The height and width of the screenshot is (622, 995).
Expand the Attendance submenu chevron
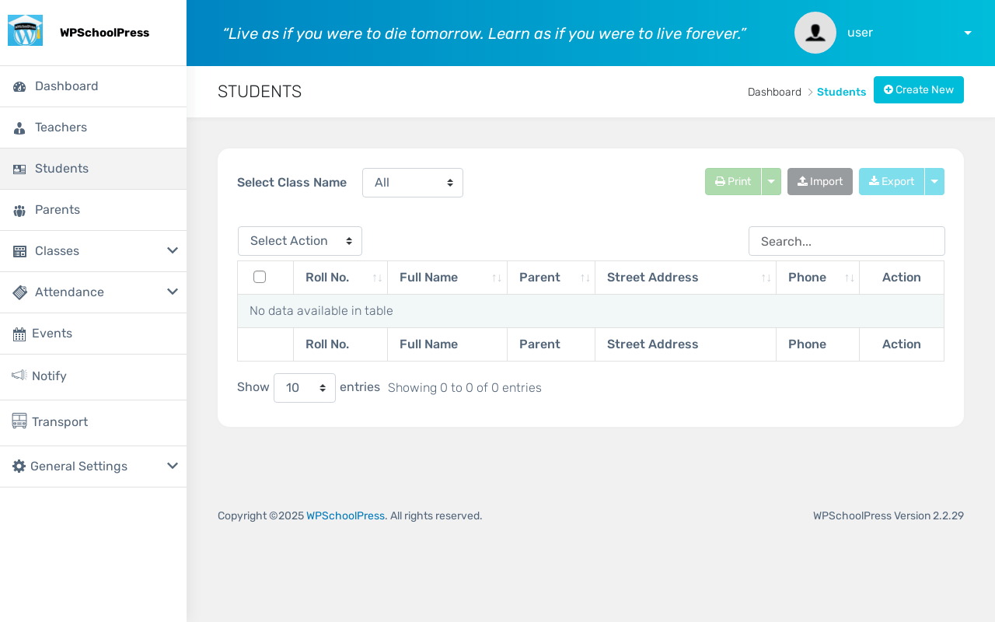pyautogui.click(x=173, y=292)
